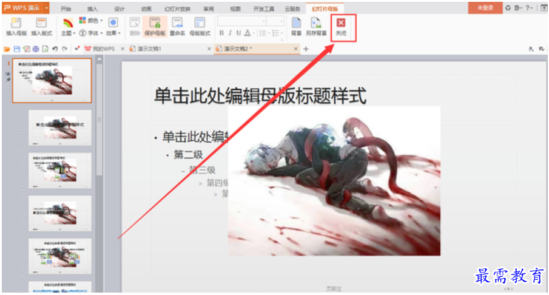
Task: Click the open folder quick-access icon
Action: (7, 49)
